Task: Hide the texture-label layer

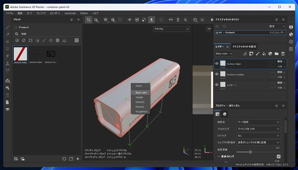Action: [216, 64]
